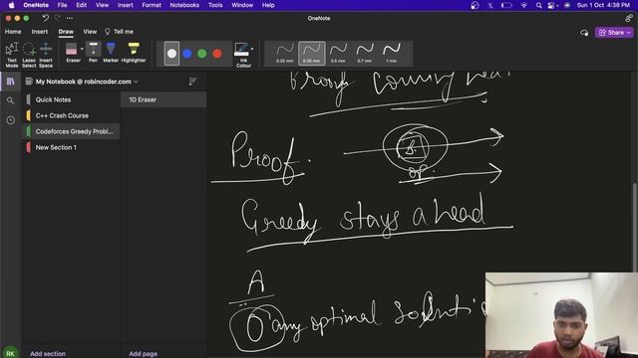
Task: Open Spotlight search in menu bar
Action: tap(538, 5)
